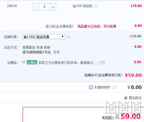Click the dropdown arrow of 店铺优惠 selector
Screen dimensions: 144x122
point(63,37)
